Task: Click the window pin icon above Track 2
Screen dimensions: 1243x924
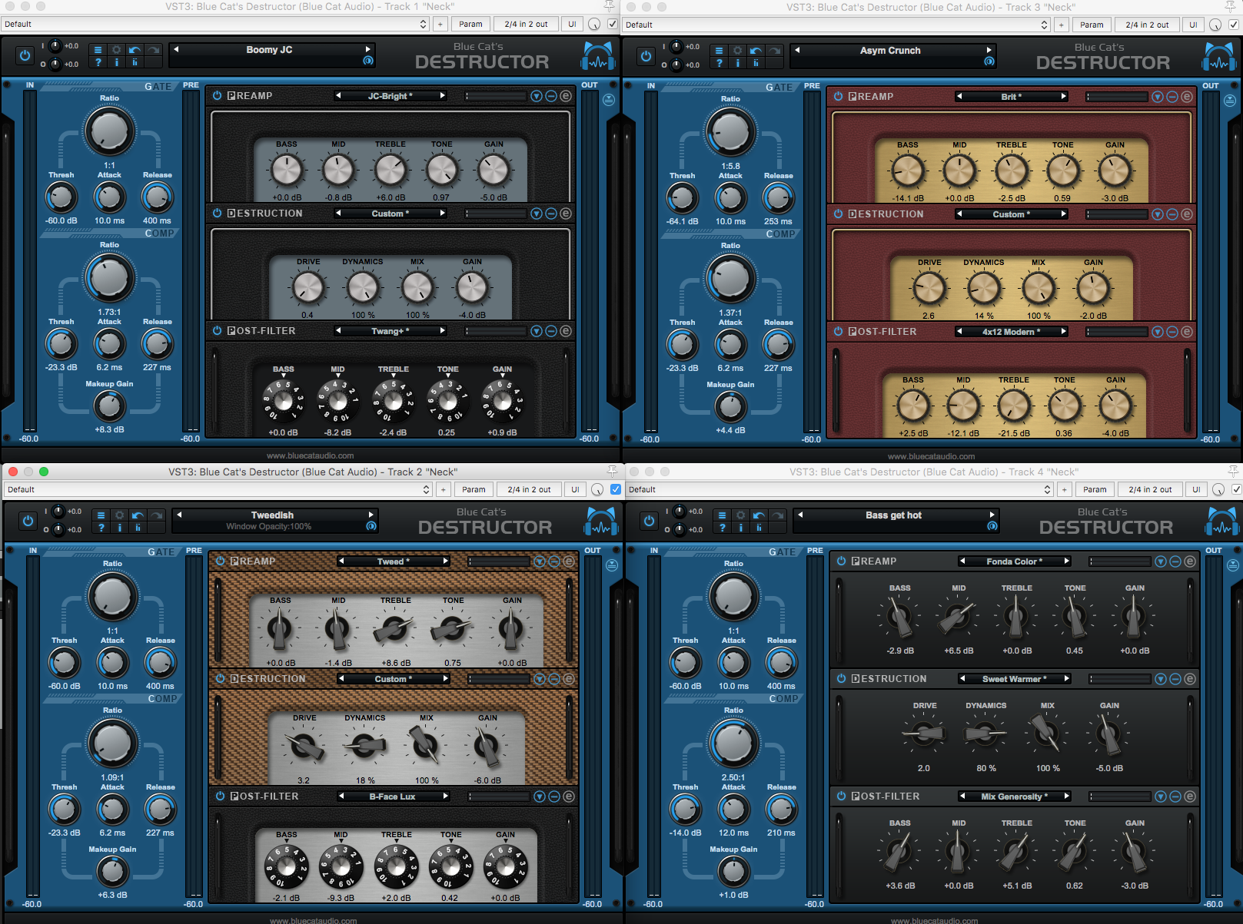Action: pyautogui.click(x=610, y=472)
